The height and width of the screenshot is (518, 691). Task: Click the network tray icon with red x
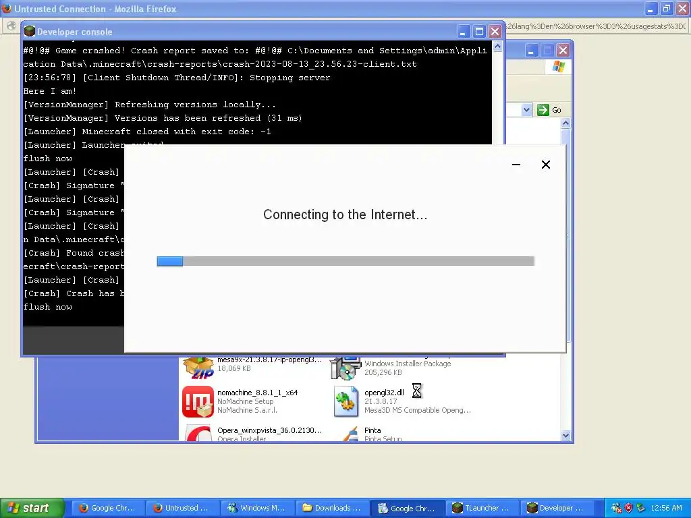(x=617, y=508)
